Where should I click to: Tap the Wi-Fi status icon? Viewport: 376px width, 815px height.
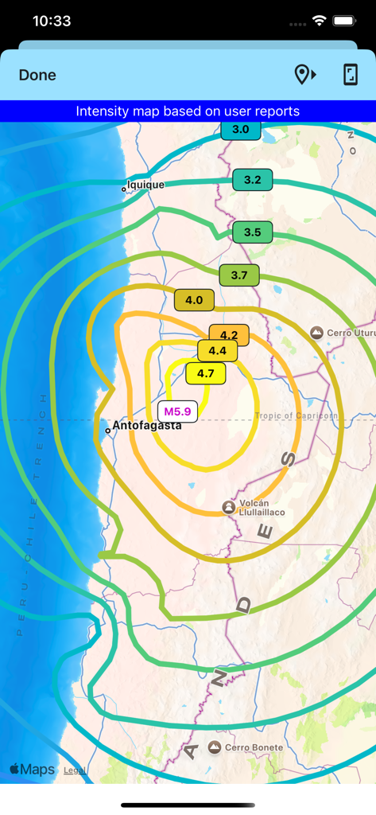tap(318, 21)
